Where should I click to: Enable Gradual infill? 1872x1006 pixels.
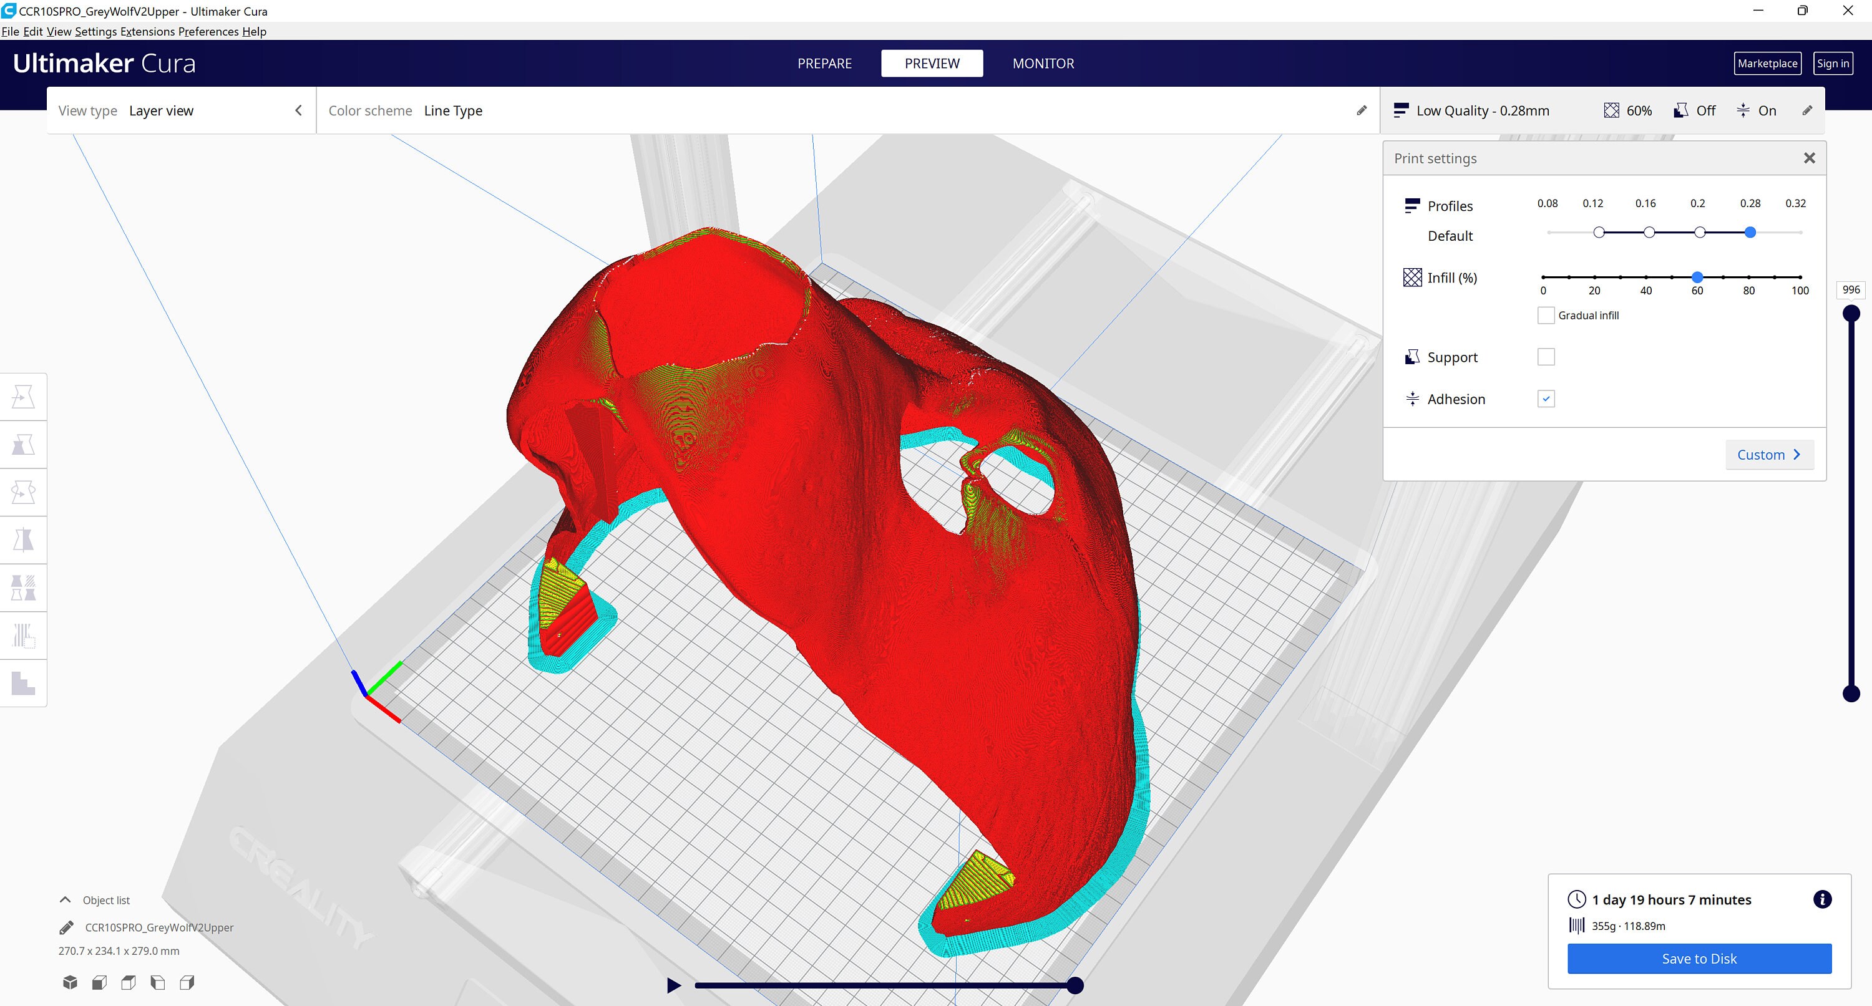tap(1546, 314)
